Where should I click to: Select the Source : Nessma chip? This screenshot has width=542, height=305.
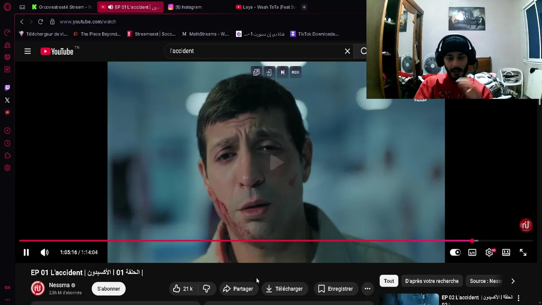click(486, 281)
